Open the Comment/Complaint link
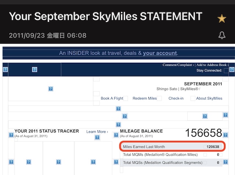 pyautogui.click(x=178, y=65)
